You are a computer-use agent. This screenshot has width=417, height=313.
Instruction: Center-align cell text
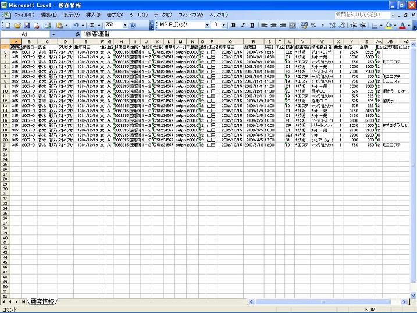pyautogui.click(x=273, y=25)
